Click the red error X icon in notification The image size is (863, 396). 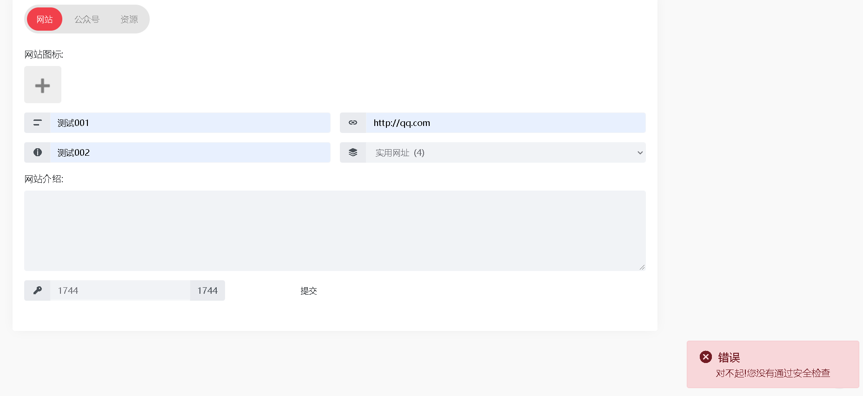point(706,357)
